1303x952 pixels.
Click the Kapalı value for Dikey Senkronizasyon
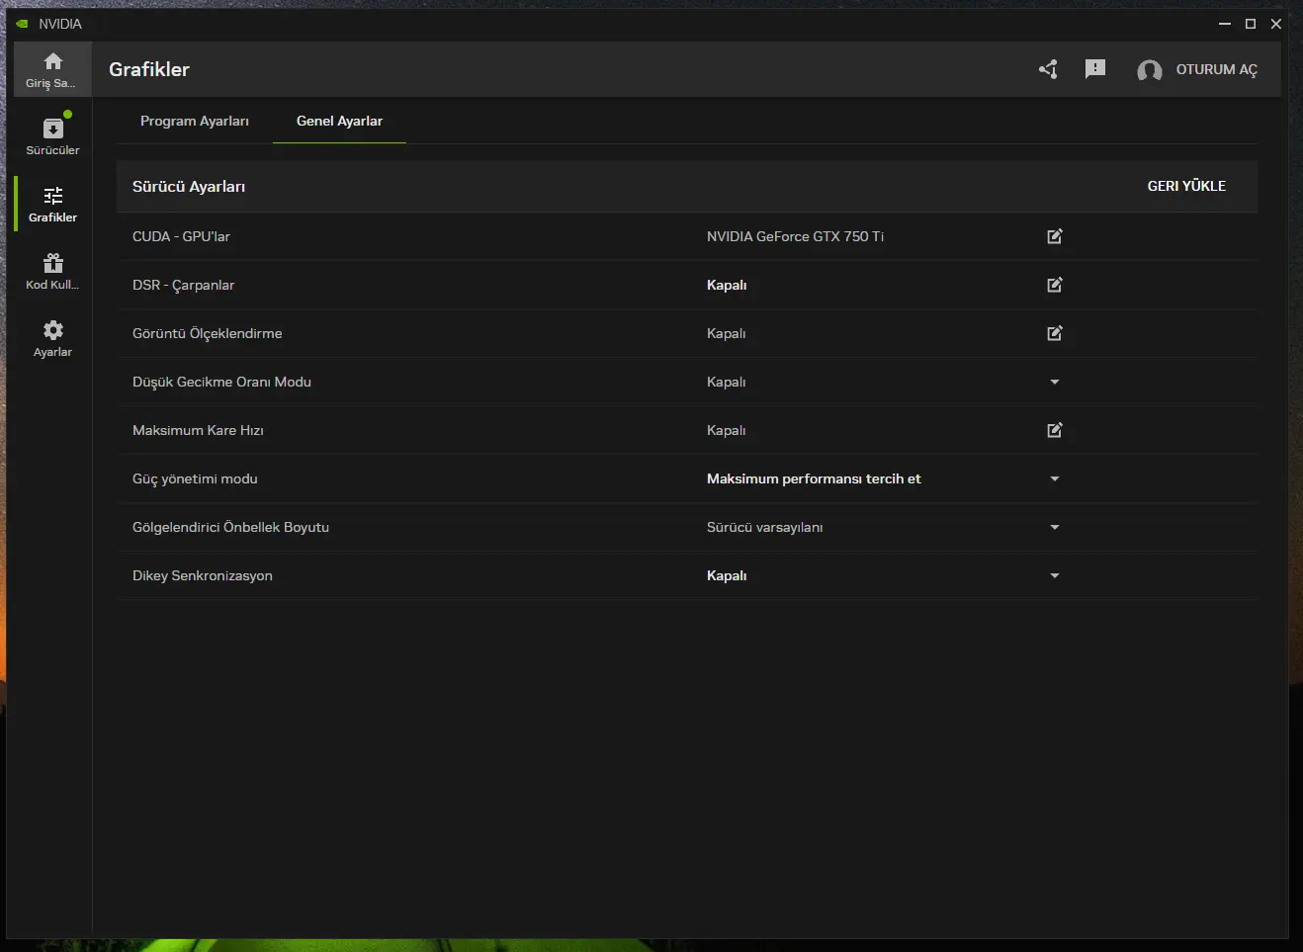(x=727, y=575)
